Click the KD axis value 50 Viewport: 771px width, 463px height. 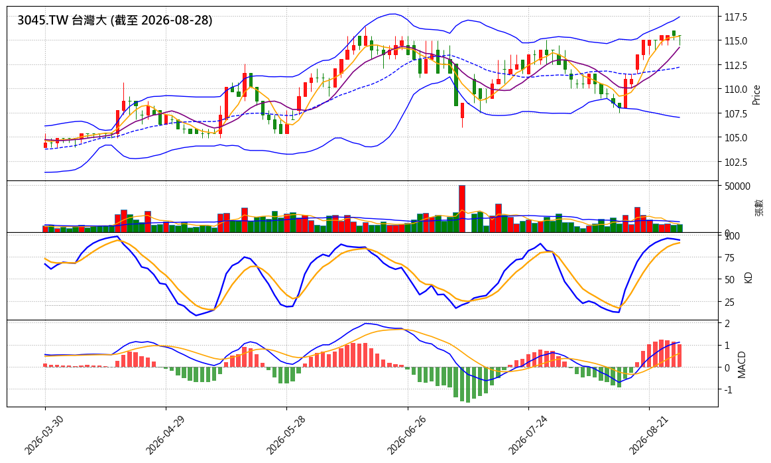point(730,279)
